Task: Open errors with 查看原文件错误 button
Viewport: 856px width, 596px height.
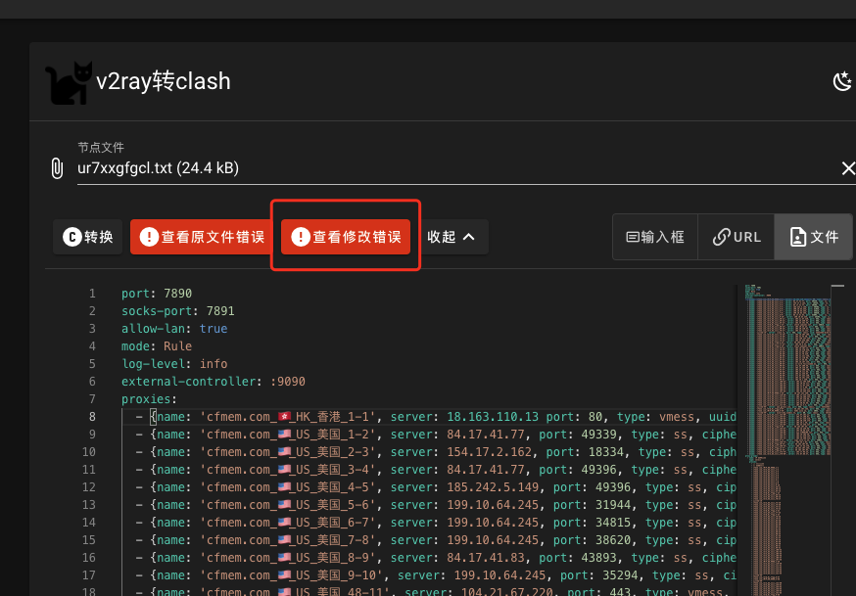Action: coord(202,236)
